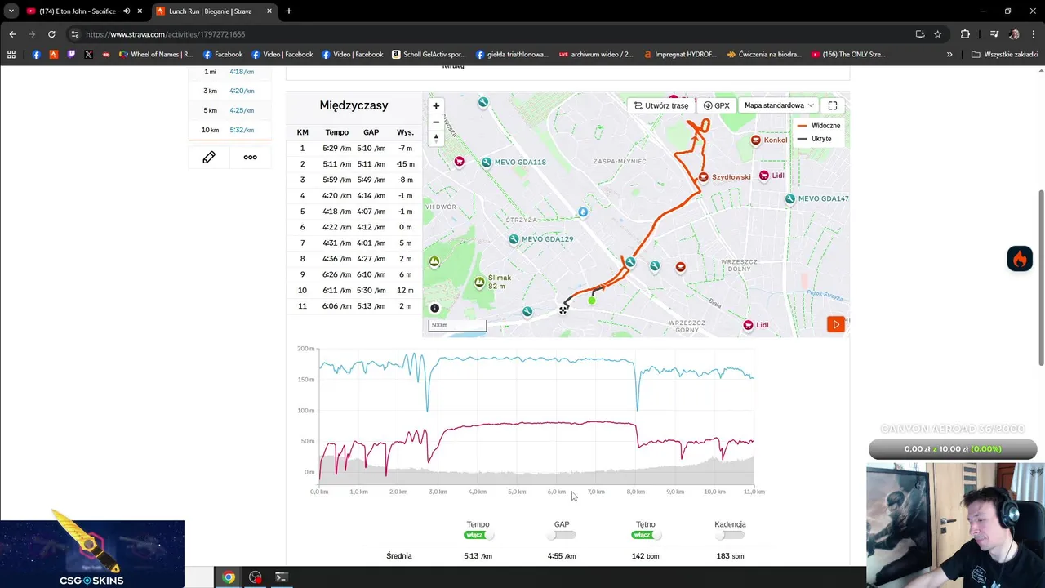Screen dimensions: 1045x588
Task: Click the green start point marker
Action: coord(592,301)
